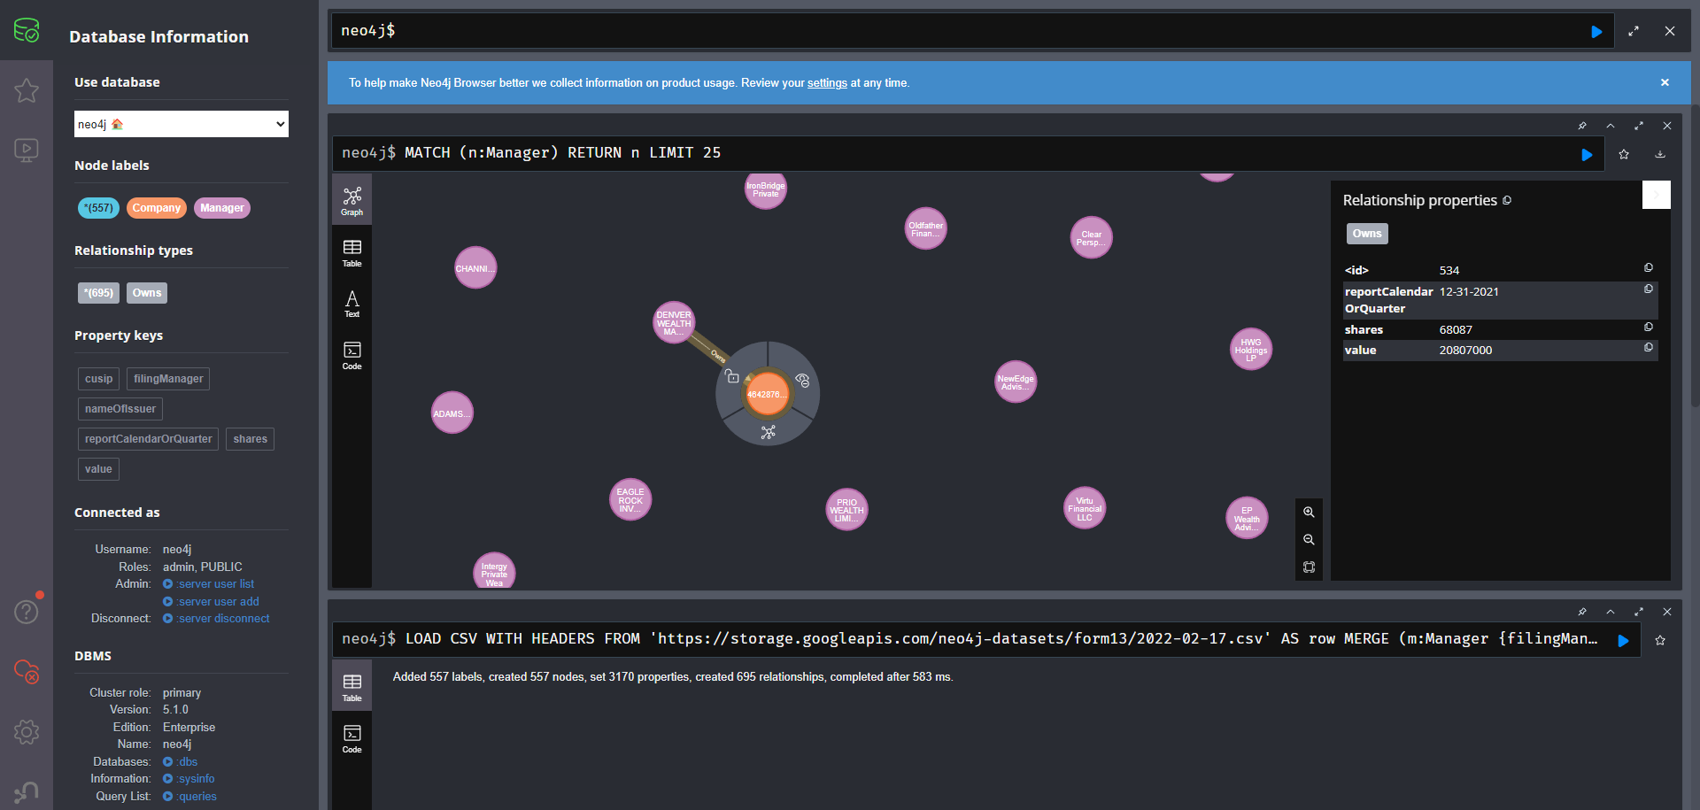Image resolution: width=1700 pixels, height=810 pixels.
Task: Copy the id property value
Action: (1649, 267)
